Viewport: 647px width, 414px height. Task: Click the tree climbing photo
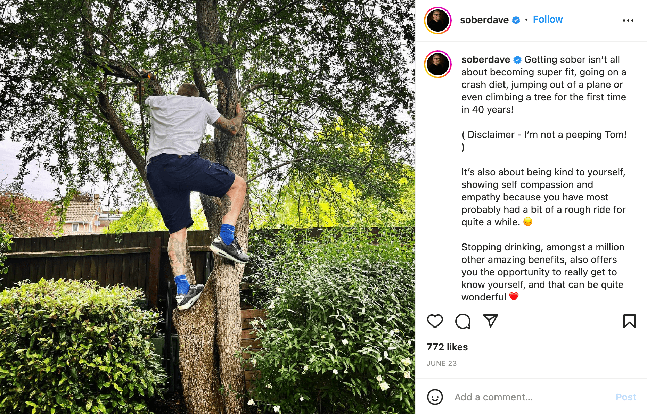coord(207,207)
